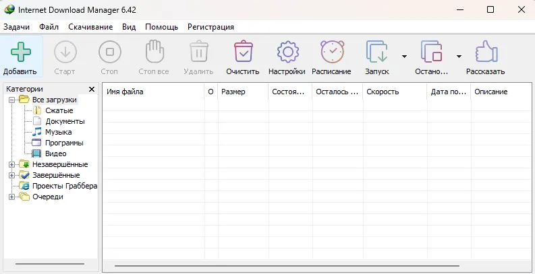Select Очереди tree label
Screen dimensions: 535x274
48,197
